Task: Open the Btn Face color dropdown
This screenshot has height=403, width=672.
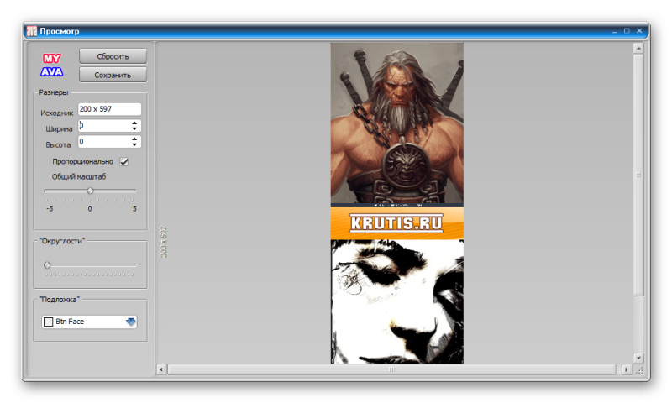Action: tap(131, 322)
